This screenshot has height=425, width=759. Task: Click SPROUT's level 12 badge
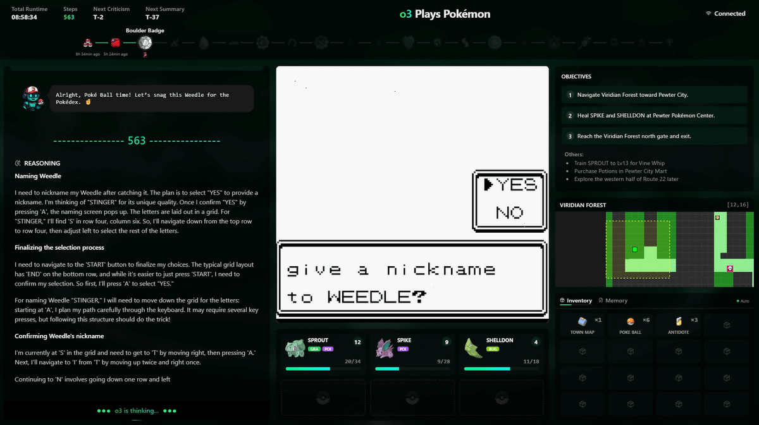click(x=357, y=342)
